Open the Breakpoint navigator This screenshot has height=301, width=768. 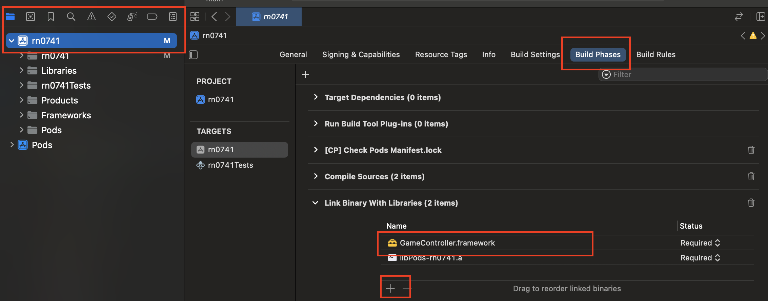(153, 17)
